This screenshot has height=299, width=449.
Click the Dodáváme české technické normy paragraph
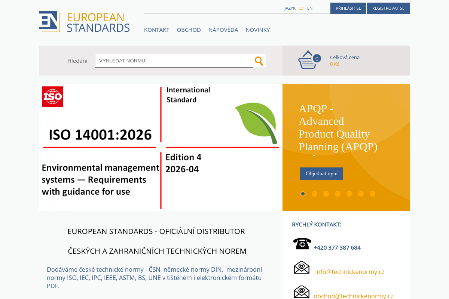[x=155, y=278]
